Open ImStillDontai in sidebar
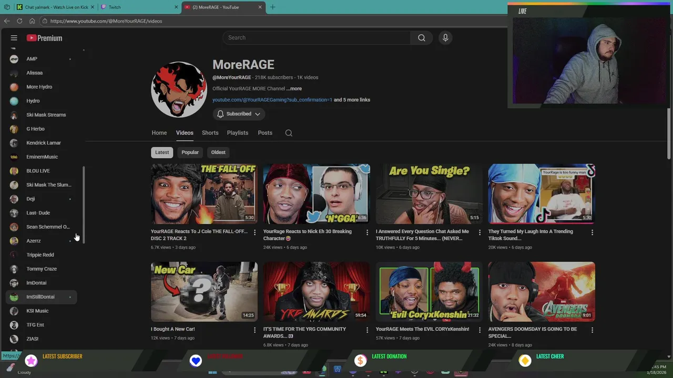The height and width of the screenshot is (378, 673). point(41,297)
